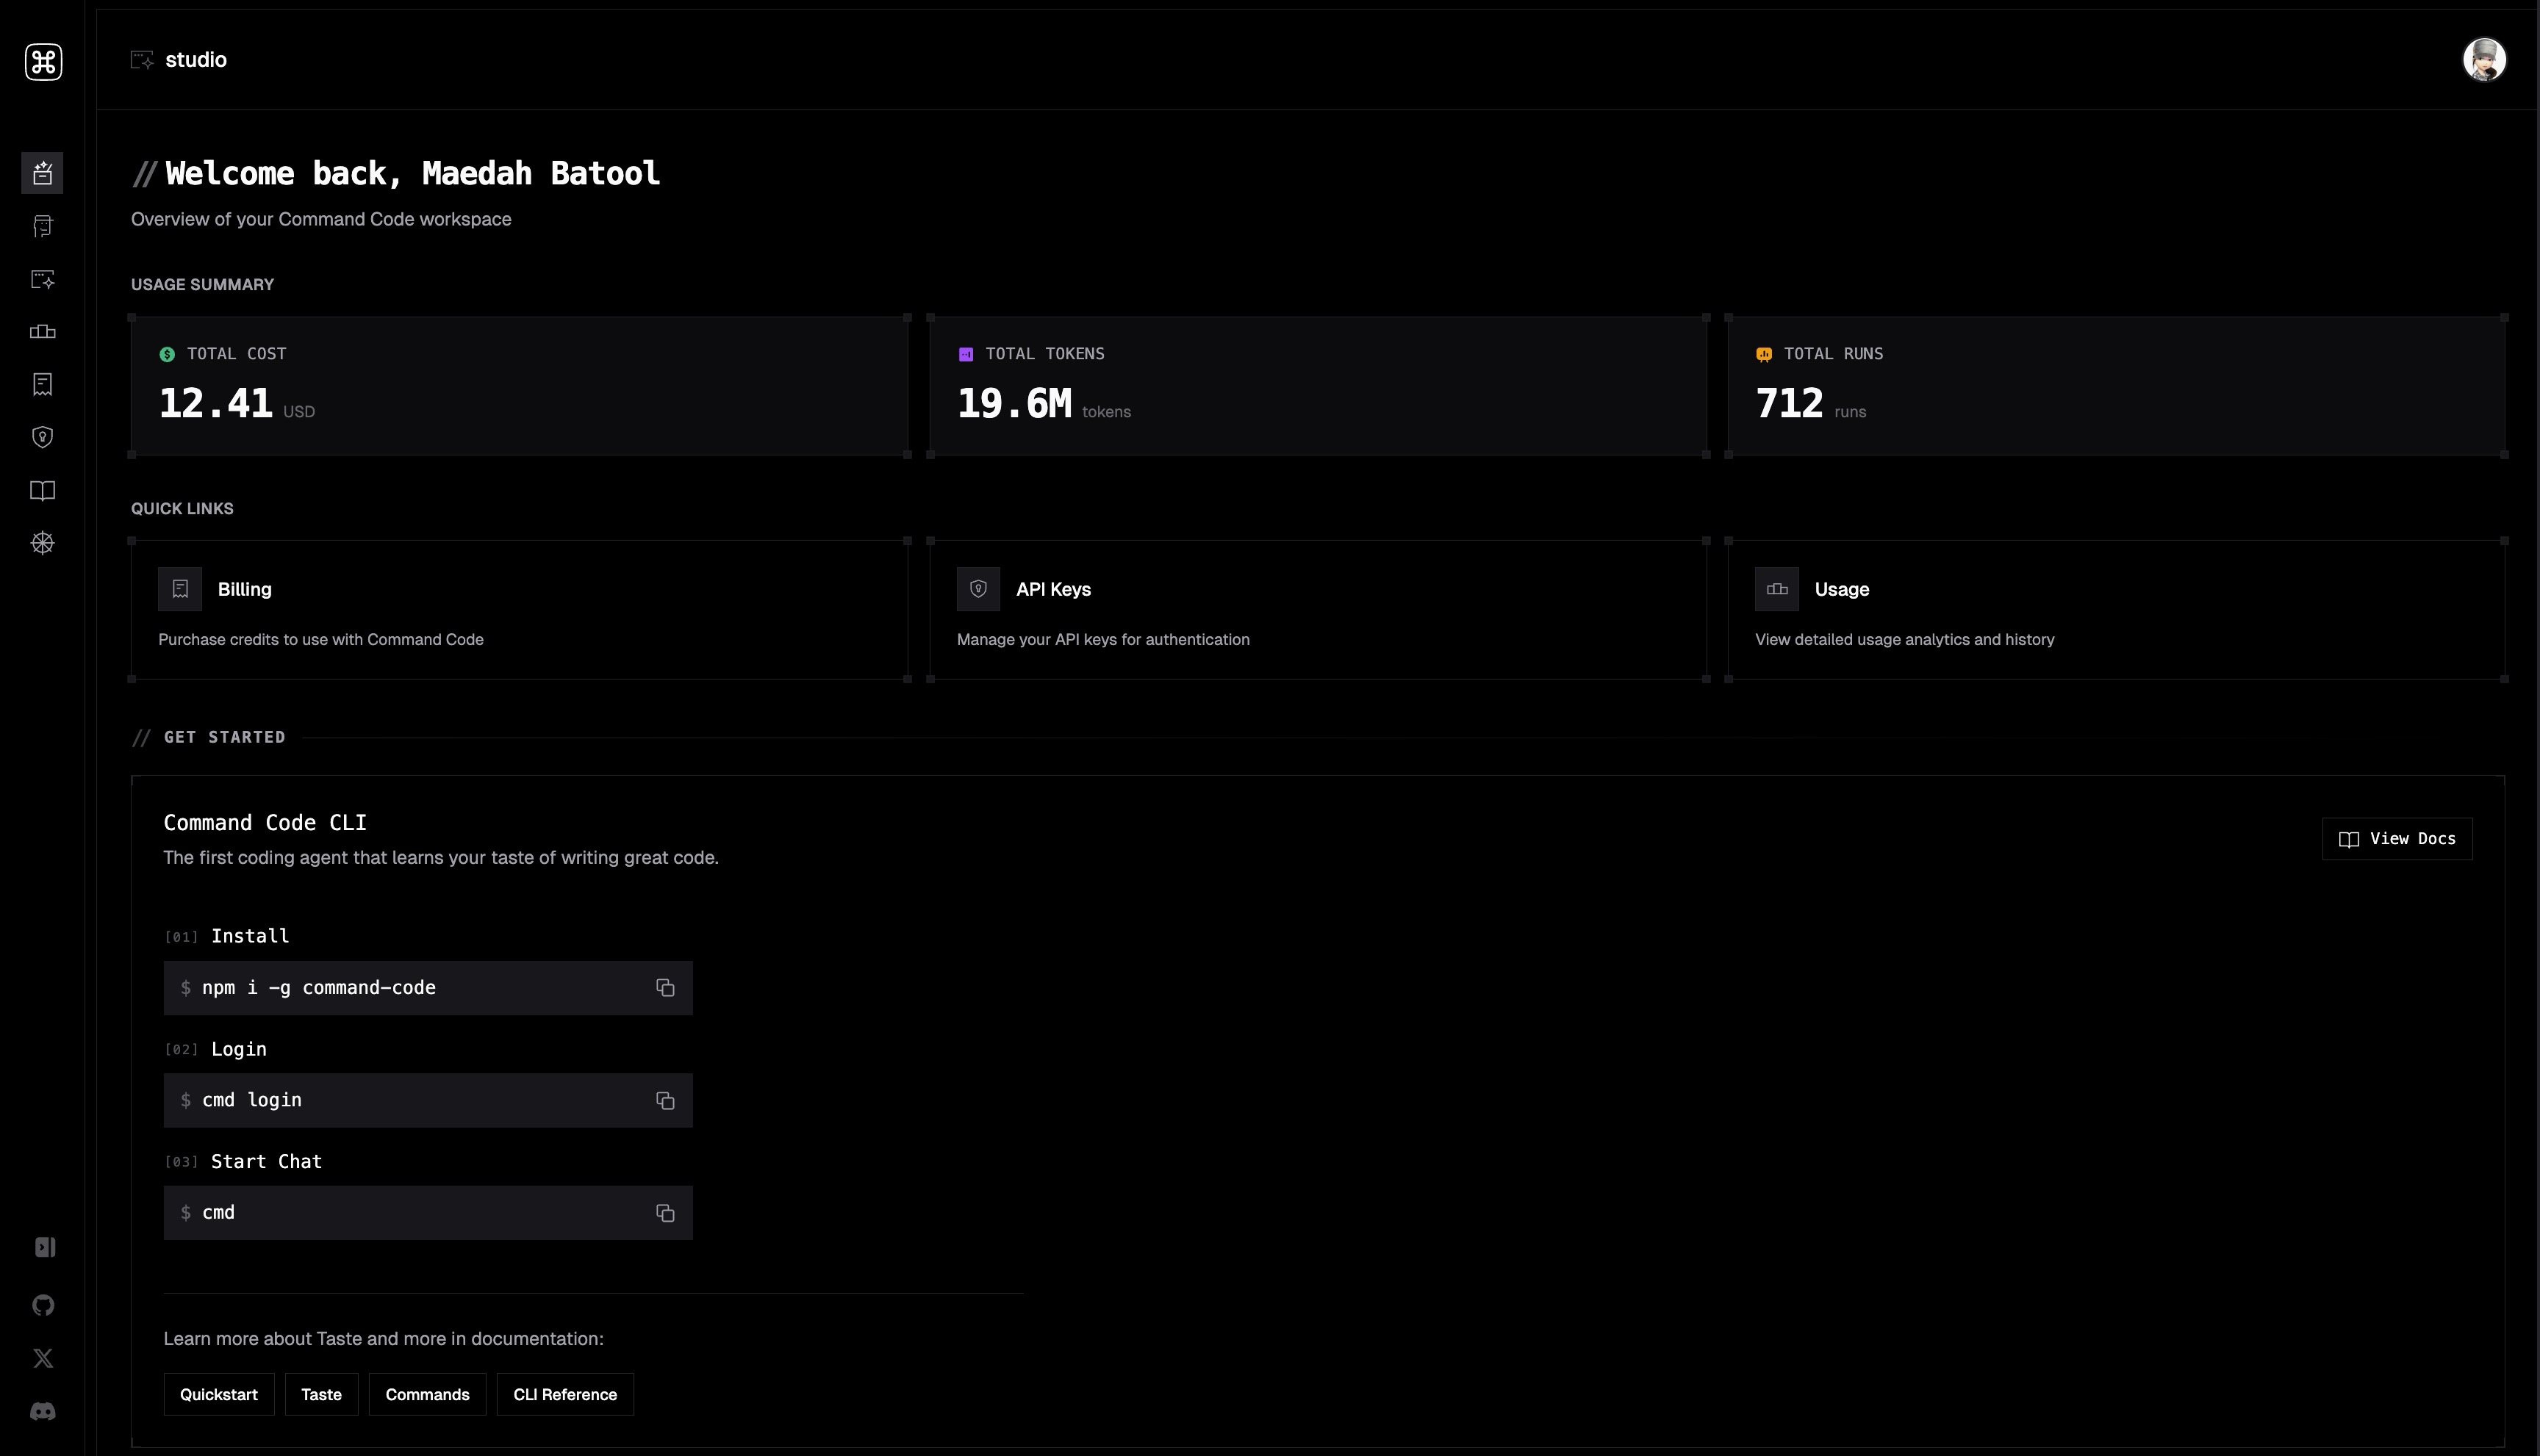Click the View Docs button
The image size is (2540, 1456).
(x=2397, y=839)
